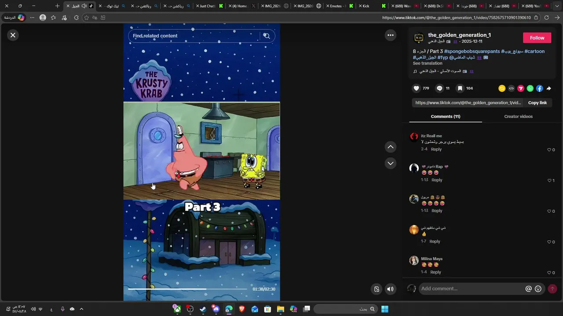Click the browser forward arrow icon
The height and width of the screenshot is (316, 563).
(x=557, y=18)
